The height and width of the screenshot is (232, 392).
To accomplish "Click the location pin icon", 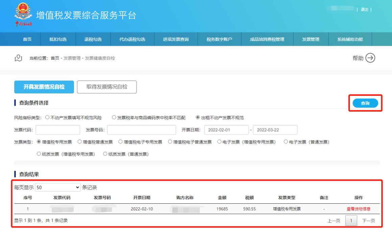I will point(19,58).
